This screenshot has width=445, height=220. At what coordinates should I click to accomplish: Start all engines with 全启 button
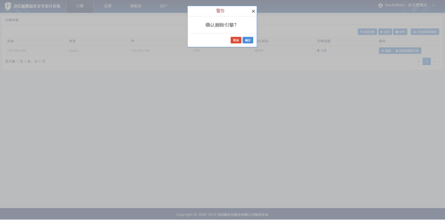tap(385, 32)
